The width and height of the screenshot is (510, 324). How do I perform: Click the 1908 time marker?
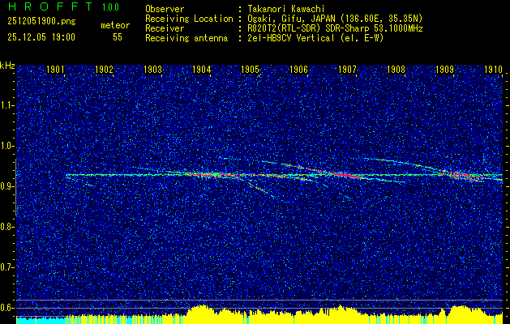click(396, 70)
